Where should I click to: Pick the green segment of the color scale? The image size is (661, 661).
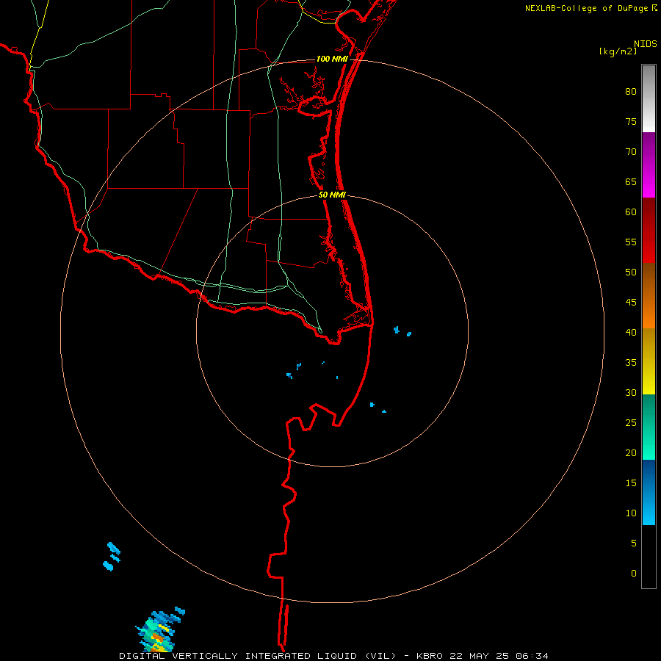click(x=649, y=427)
